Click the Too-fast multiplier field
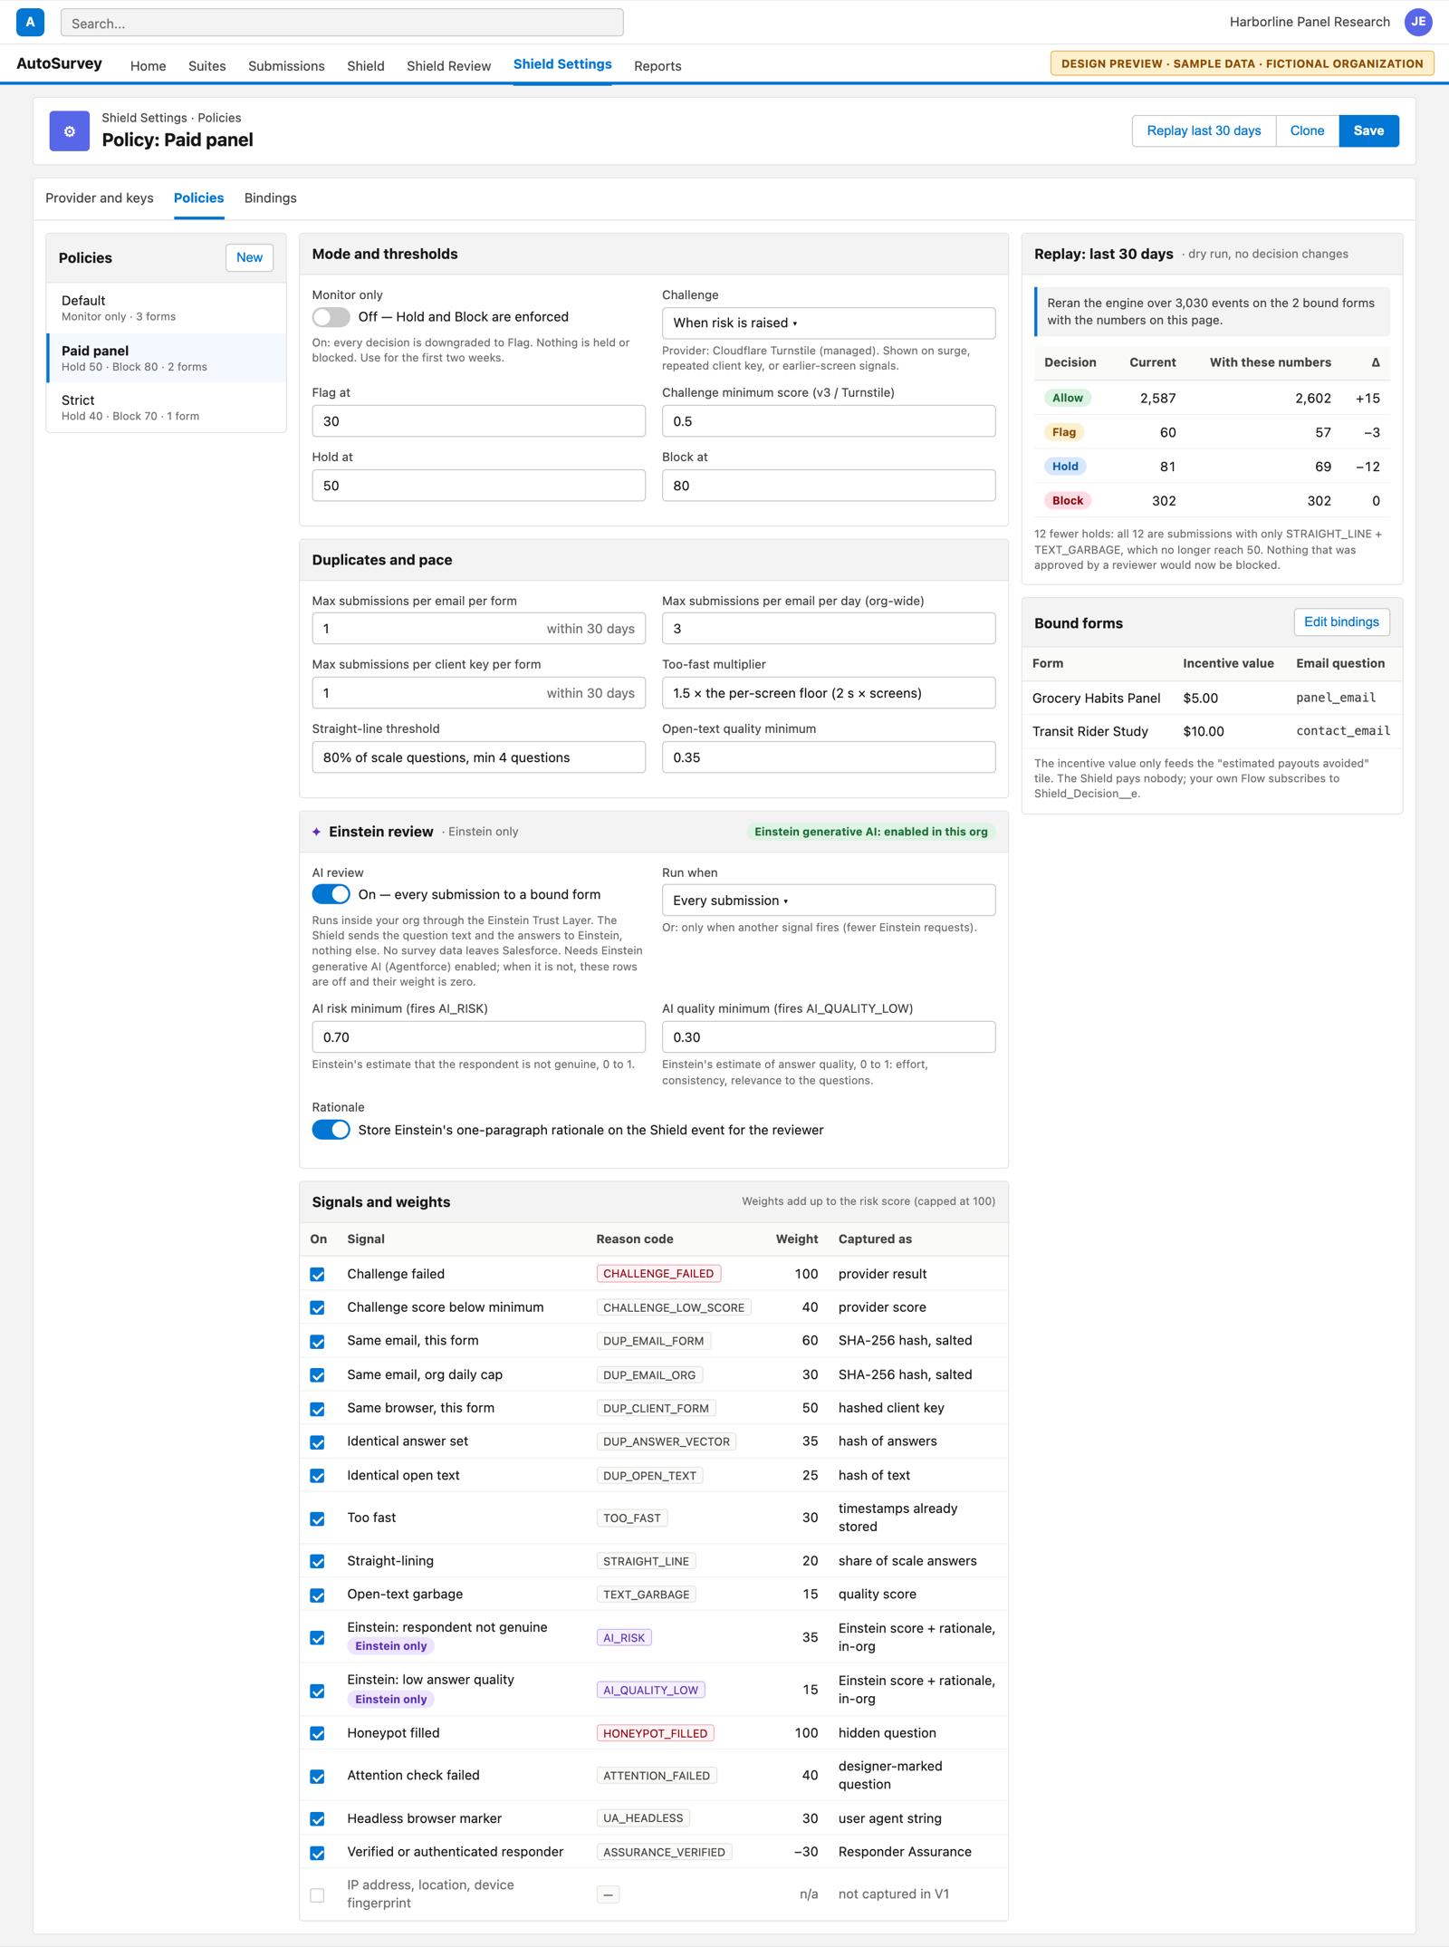1449x1947 pixels. (829, 693)
